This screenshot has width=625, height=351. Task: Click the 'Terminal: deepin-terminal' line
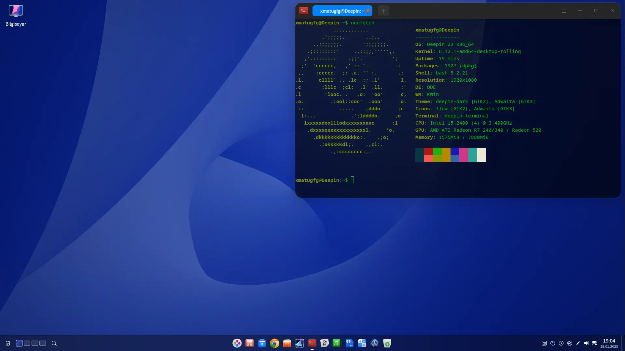pos(452,116)
